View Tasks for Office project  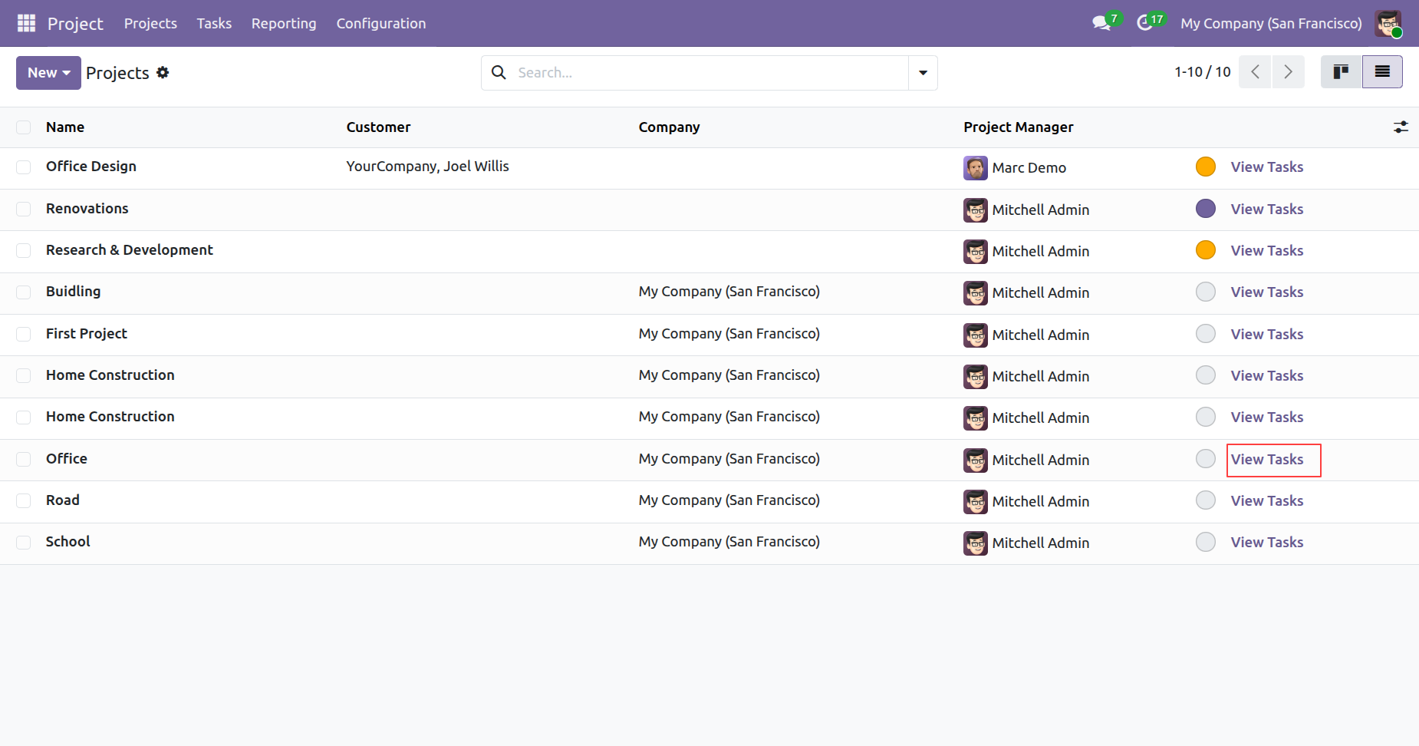[x=1266, y=459]
